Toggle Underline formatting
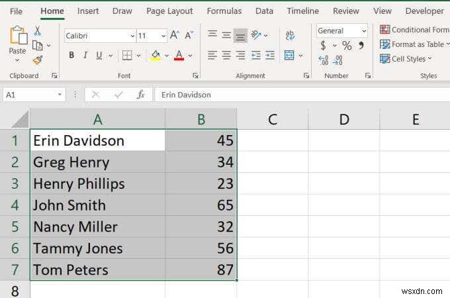Screen dimensions: 450x298 coord(99,55)
